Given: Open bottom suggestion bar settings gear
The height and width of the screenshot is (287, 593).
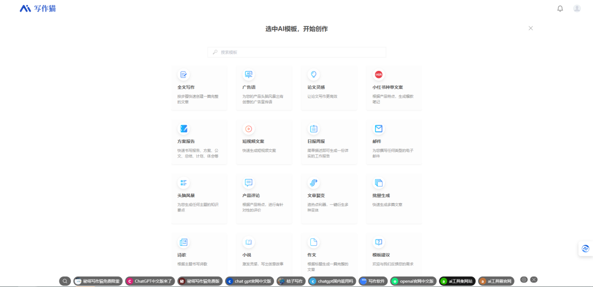Looking at the screenshot, I should (524, 280).
